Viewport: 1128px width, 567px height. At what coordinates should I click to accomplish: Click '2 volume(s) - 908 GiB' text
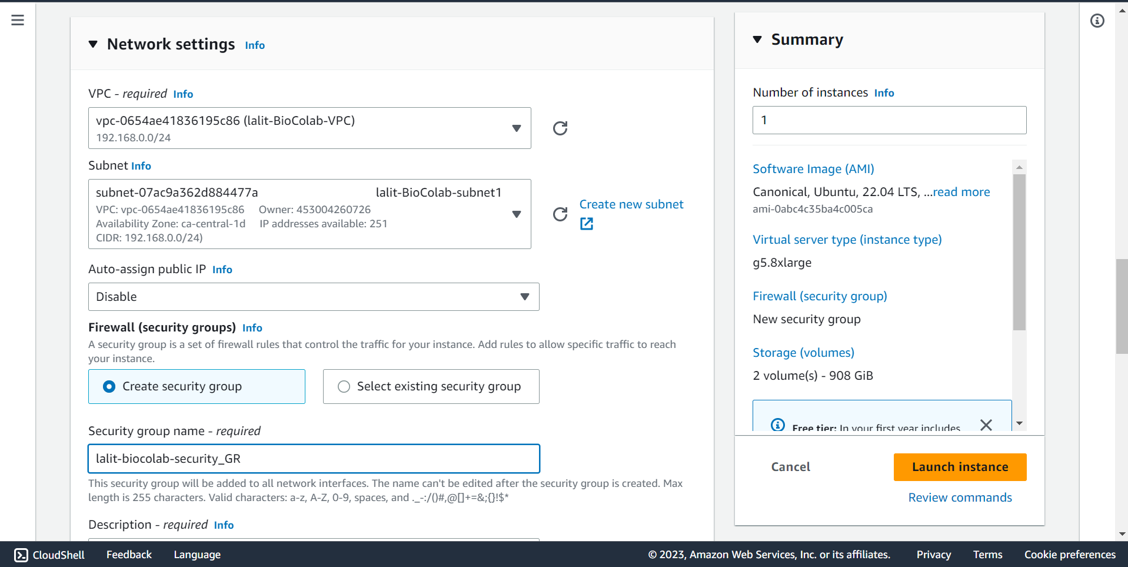click(813, 376)
